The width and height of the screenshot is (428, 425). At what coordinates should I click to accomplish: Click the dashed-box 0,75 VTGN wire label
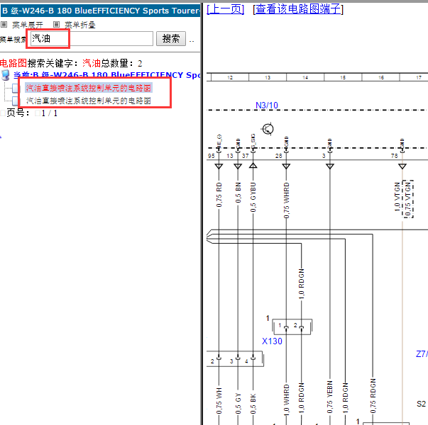pyautogui.click(x=408, y=199)
